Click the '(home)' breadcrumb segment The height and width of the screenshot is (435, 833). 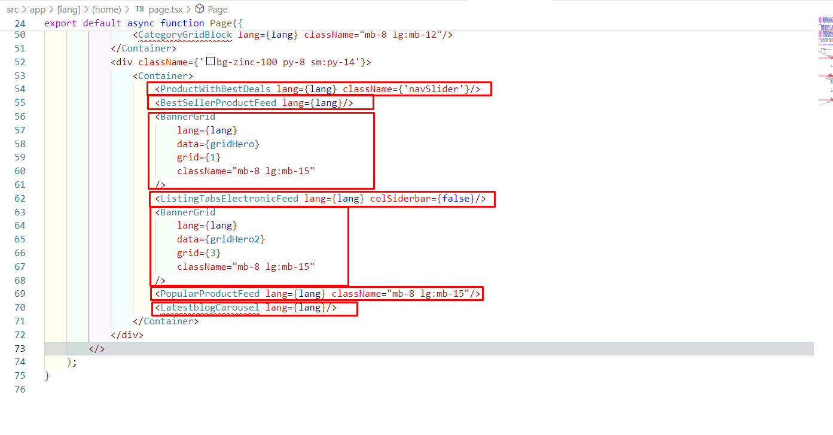coord(106,9)
